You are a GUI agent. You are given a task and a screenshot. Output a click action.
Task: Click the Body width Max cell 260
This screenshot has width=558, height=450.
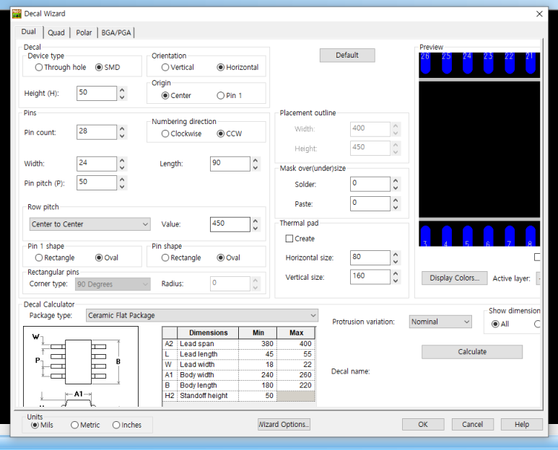click(296, 375)
